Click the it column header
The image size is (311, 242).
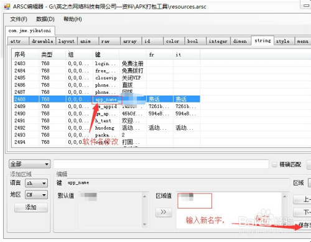click(187, 55)
